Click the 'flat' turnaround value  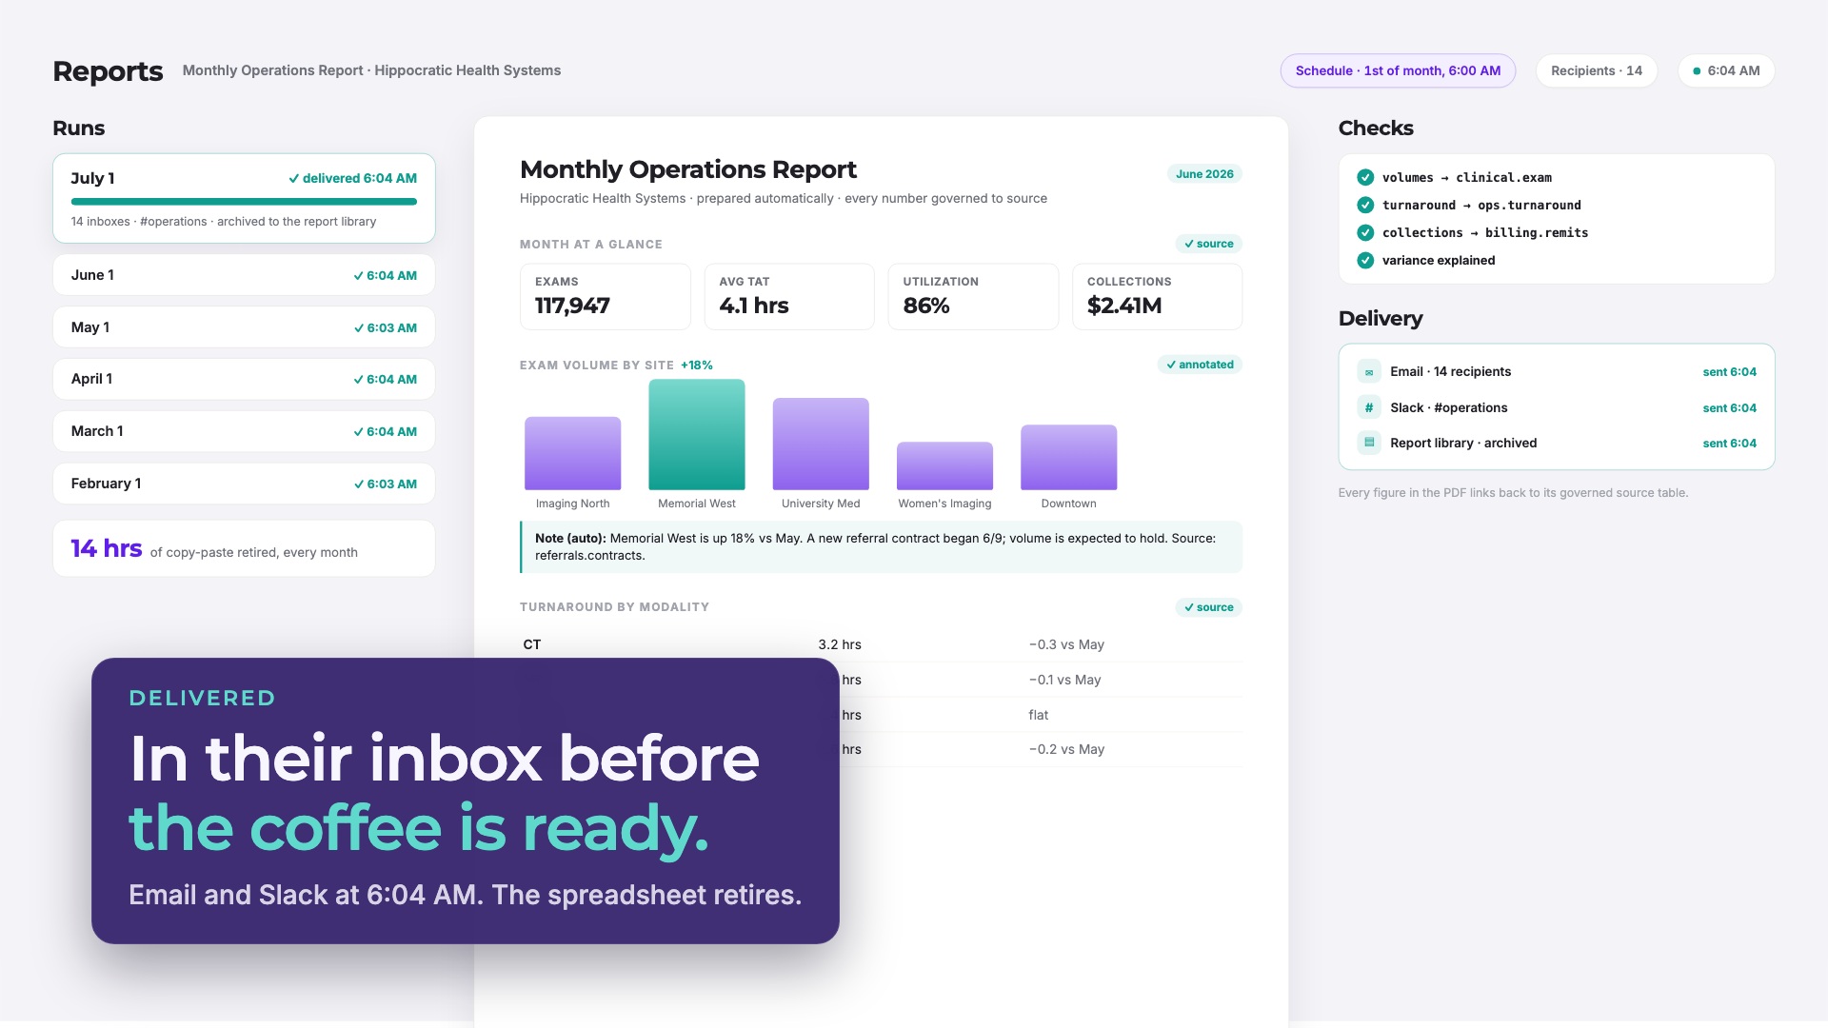coord(1038,715)
